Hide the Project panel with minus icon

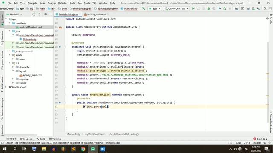pyautogui.click(x=51, y=14)
